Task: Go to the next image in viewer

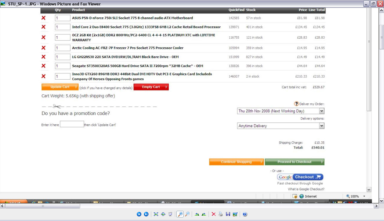Action: tap(146, 214)
